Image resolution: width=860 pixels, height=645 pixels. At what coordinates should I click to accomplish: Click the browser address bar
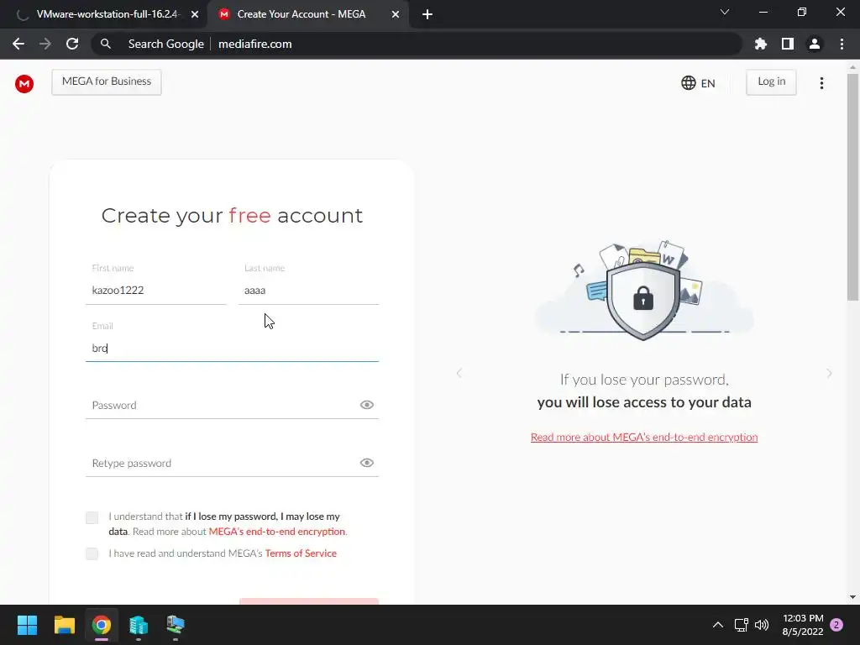[417, 44]
